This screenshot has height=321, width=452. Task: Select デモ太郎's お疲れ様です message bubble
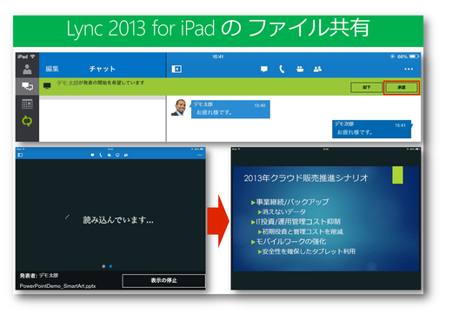(230, 110)
